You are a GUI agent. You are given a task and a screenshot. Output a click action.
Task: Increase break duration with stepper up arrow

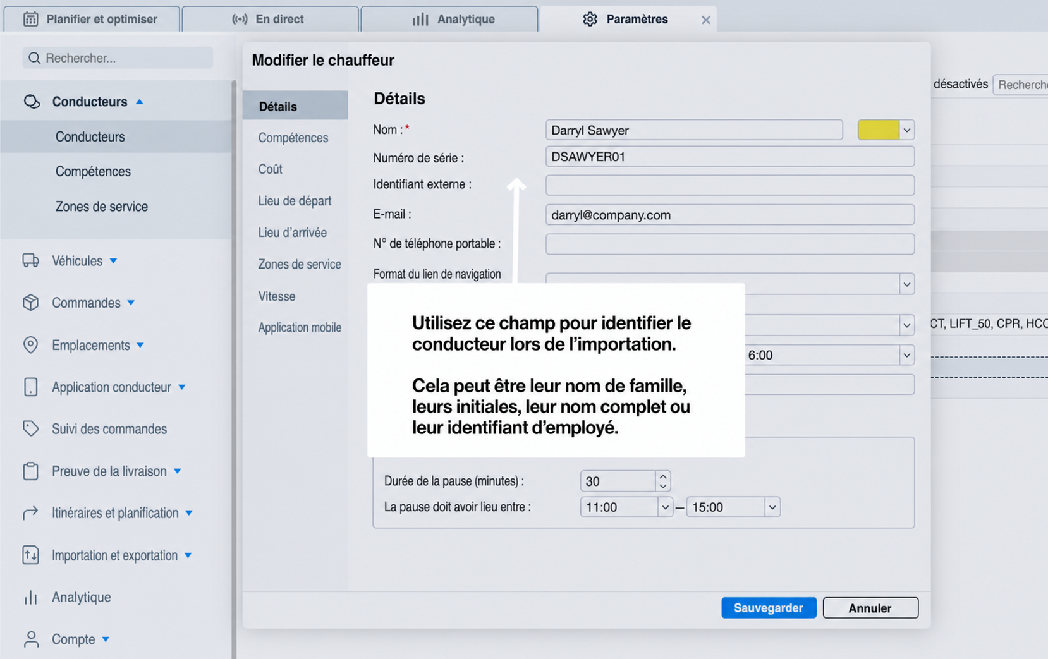tap(662, 476)
